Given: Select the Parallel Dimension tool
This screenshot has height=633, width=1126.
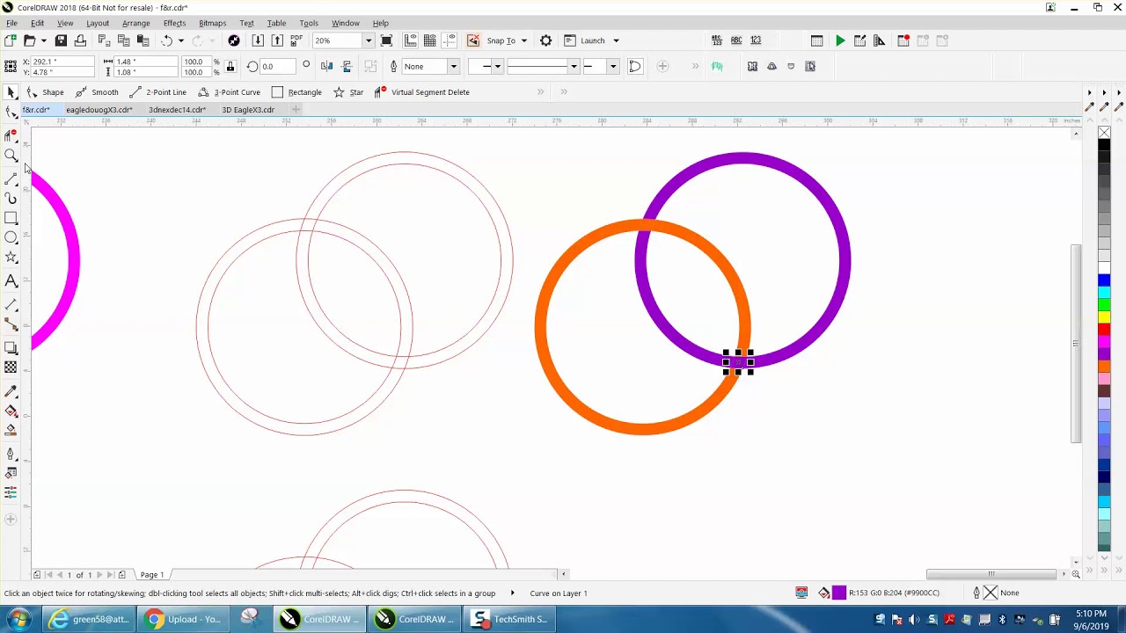Looking at the screenshot, I should (x=11, y=304).
